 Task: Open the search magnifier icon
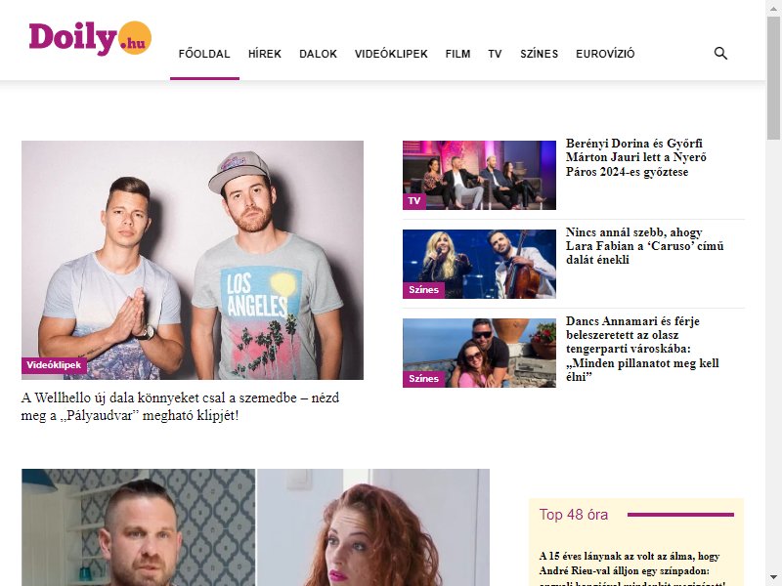(x=720, y=54)
